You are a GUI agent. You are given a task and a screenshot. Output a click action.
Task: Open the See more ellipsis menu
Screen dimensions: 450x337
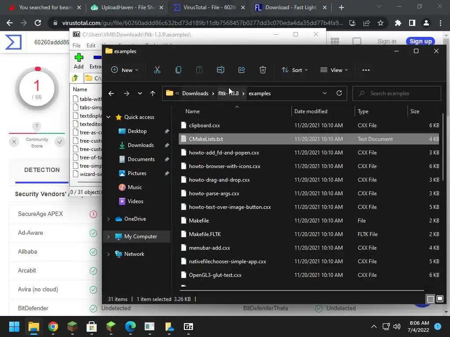click(366, 70)
